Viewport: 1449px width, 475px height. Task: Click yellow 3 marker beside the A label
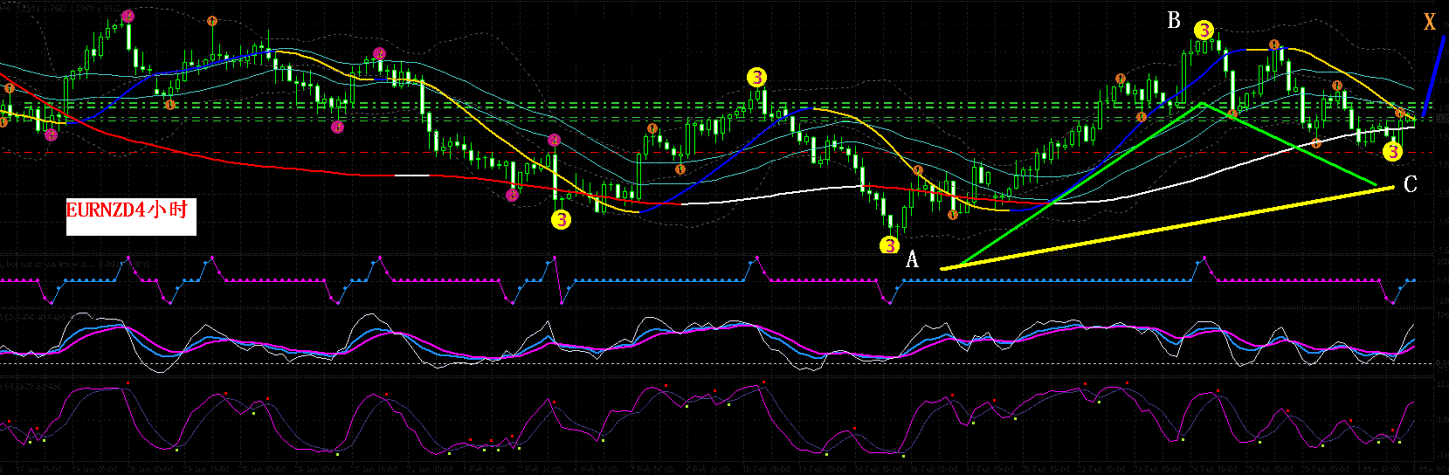tap(889, 245)
